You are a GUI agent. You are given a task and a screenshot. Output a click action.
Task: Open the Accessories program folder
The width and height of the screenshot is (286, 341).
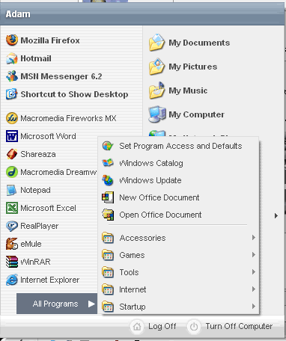click(x=179, y=238)
